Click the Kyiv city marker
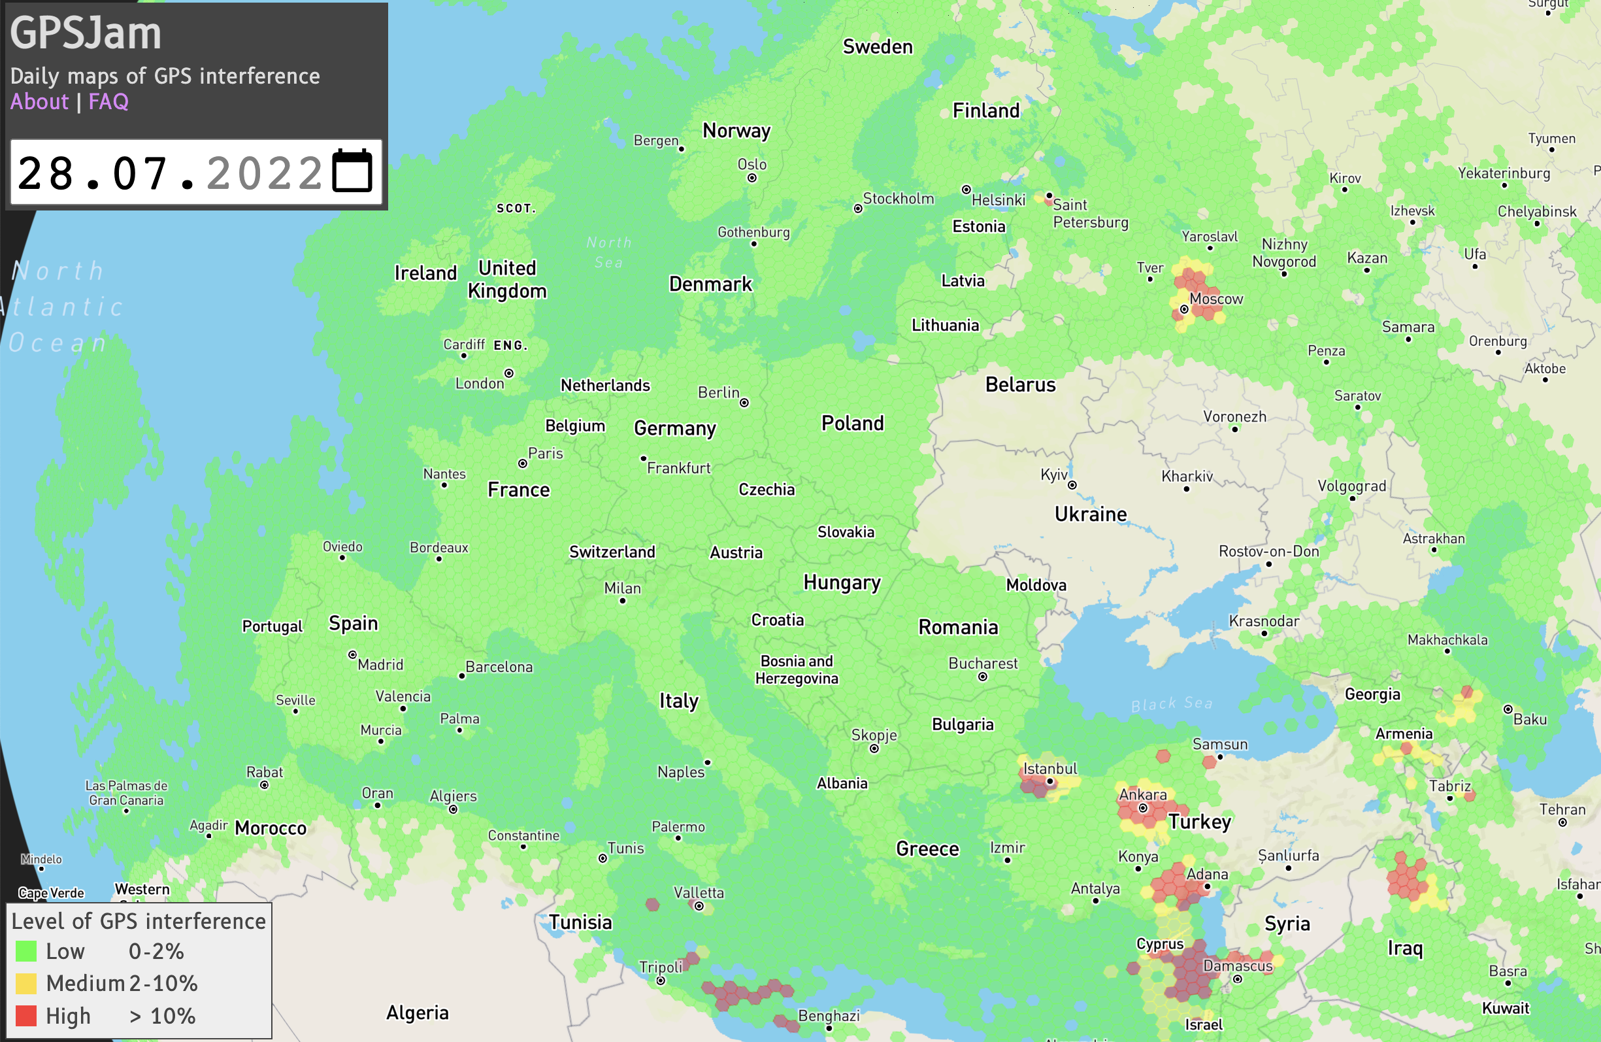 click(1072, 484)
